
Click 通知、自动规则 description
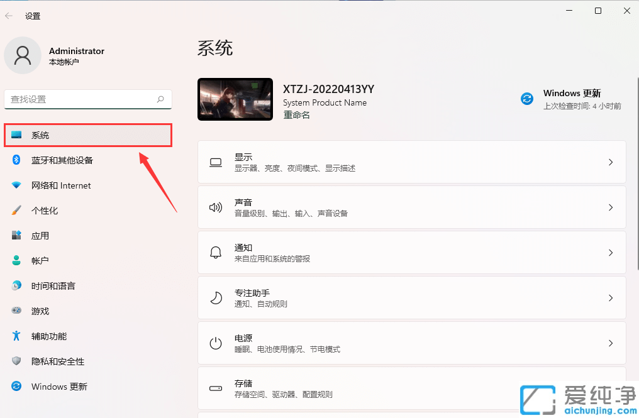[x=261, y=304]
